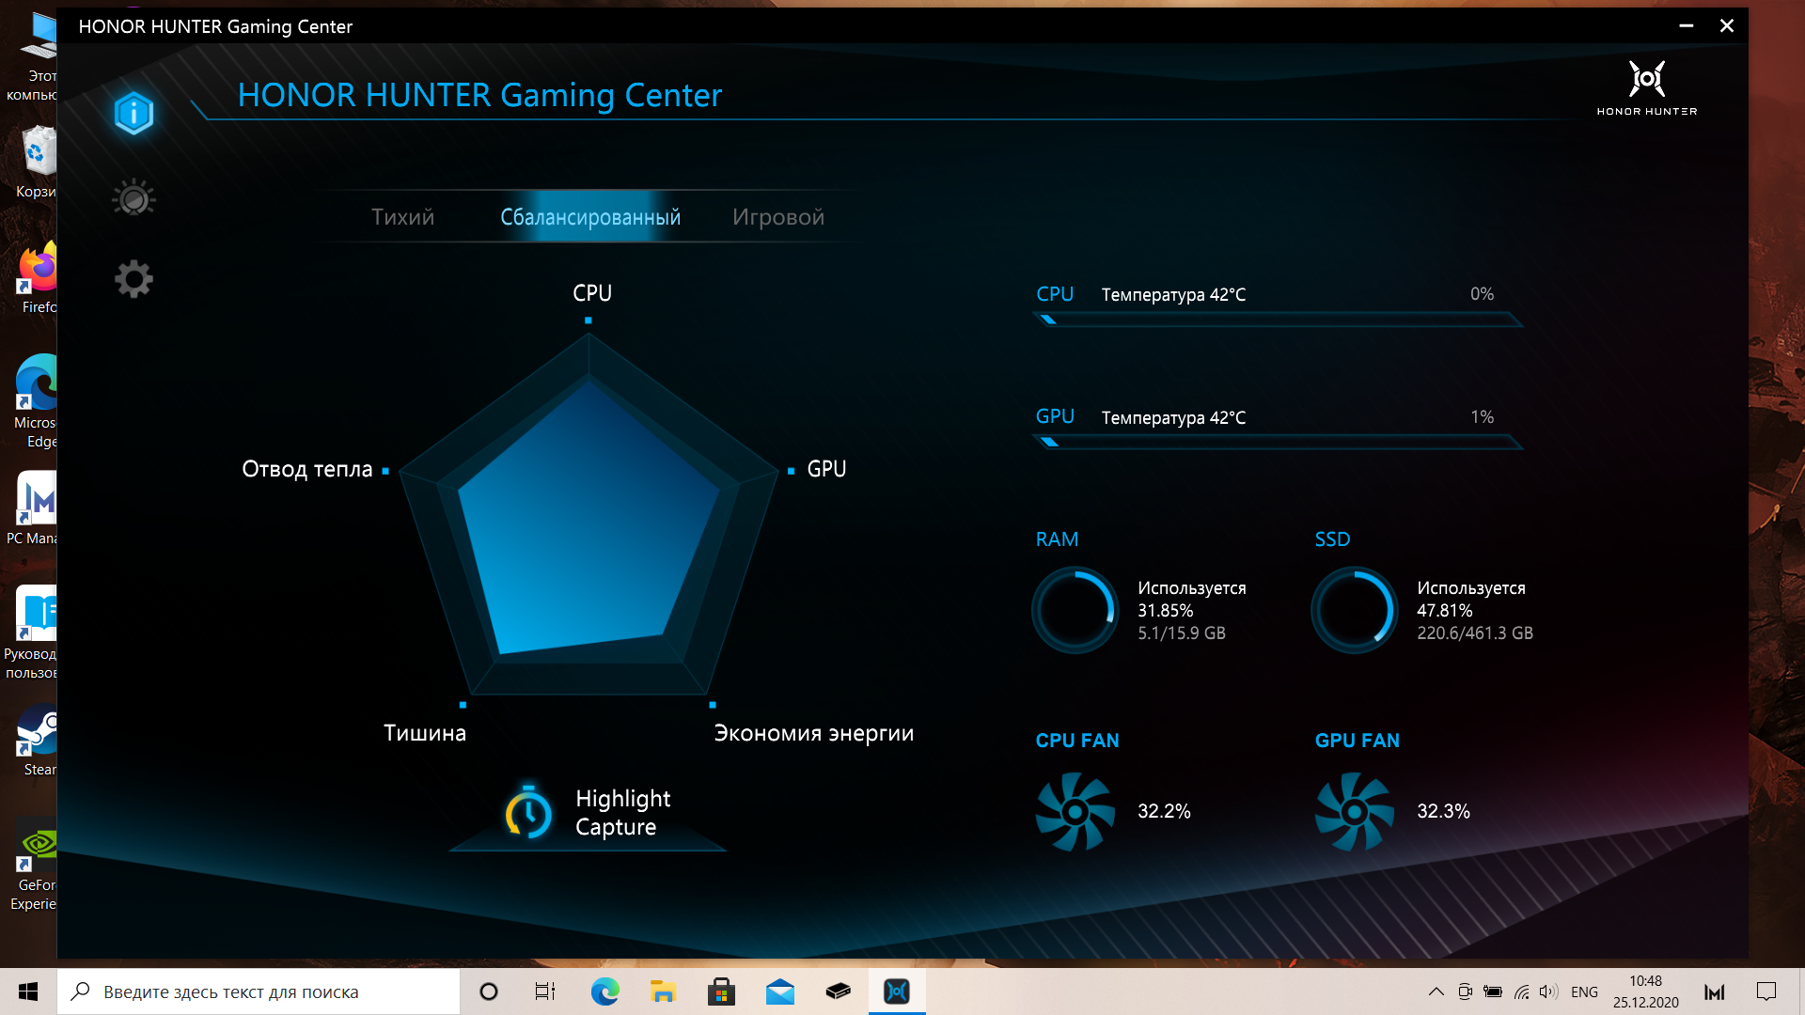This screenshot has width=1805, height=1015.
Task: Open Mail app from taskbar
Action: tap(779, 992)
